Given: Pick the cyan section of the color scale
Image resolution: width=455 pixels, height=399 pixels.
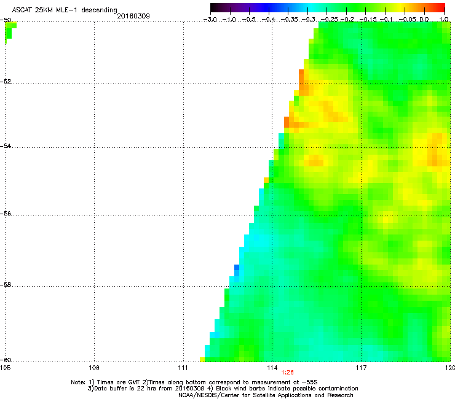Looking at the screenshot, I should tap(311, 7).
